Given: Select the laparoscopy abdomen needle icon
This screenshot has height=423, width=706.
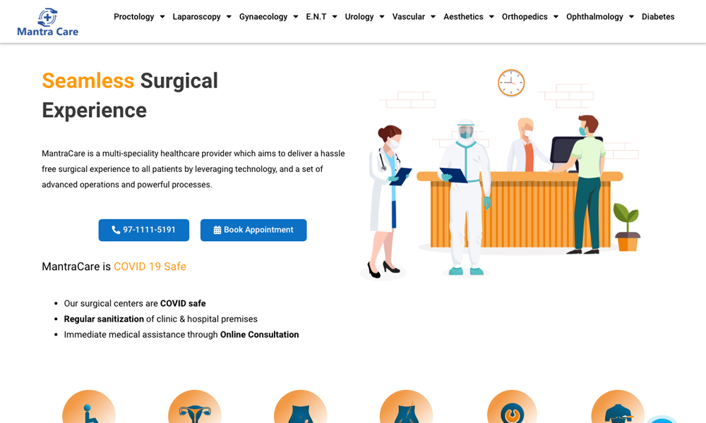Looking at the screenshot, I should pos(406,406).
